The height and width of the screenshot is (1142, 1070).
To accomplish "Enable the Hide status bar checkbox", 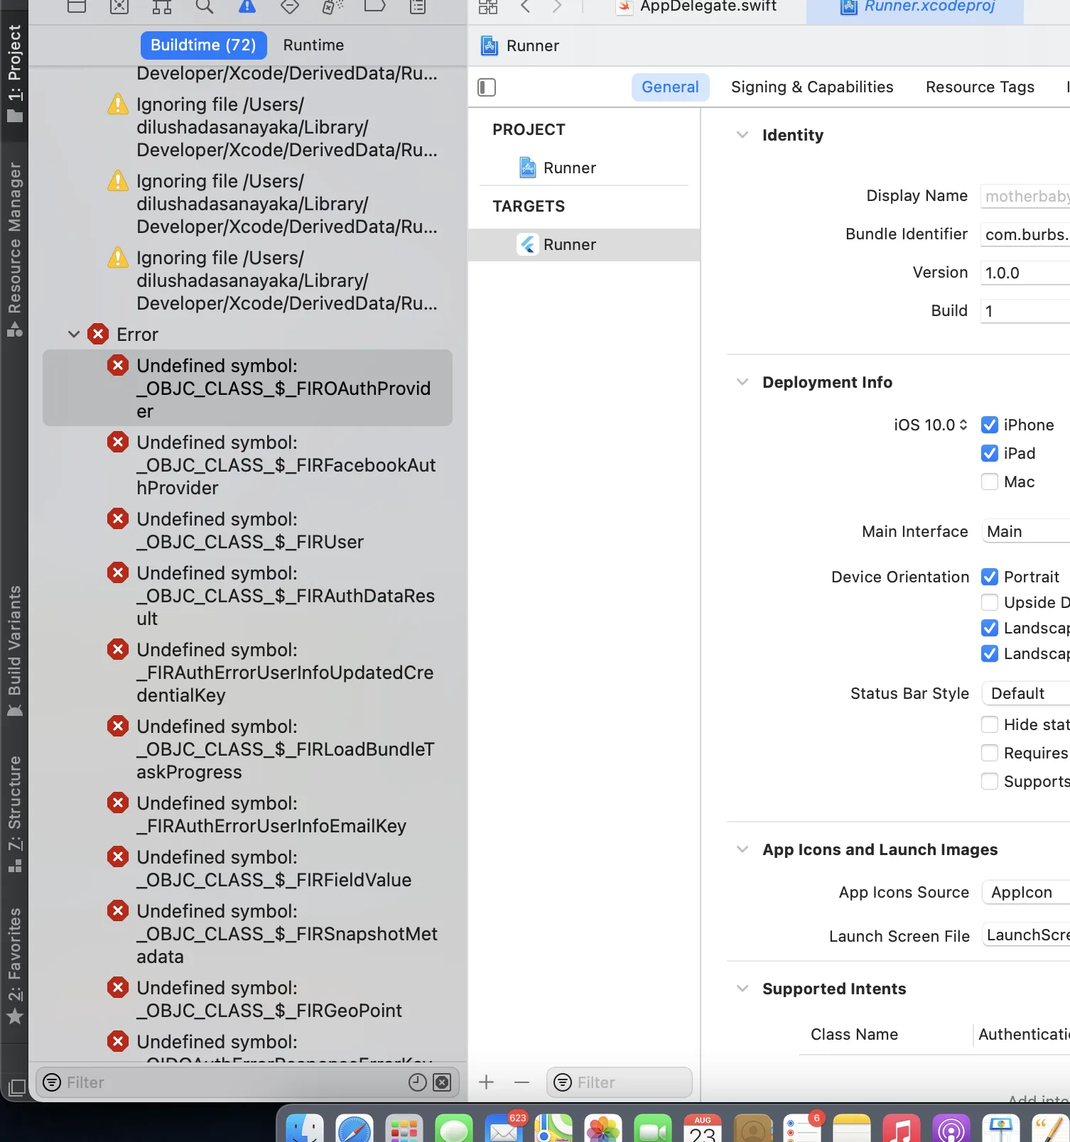I will click(x=990, y=724).
